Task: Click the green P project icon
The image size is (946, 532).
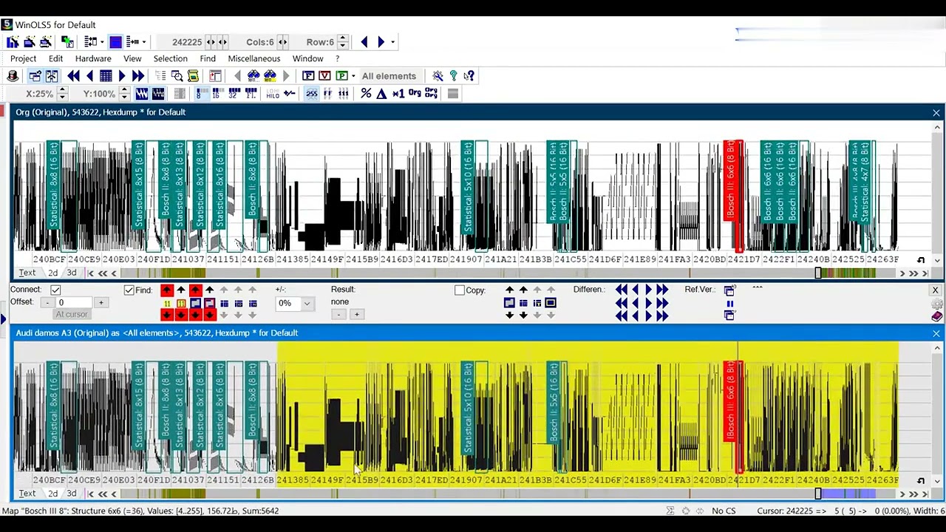Action: click(341, 75)
